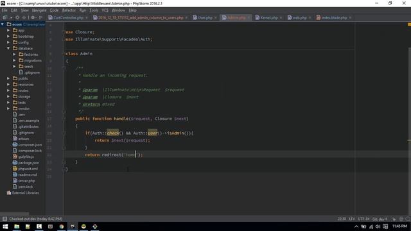Expand the migrations folder

(x=14, y=60)
